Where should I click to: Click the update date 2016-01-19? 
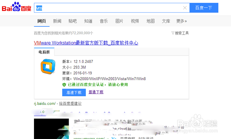coord(82,73)
